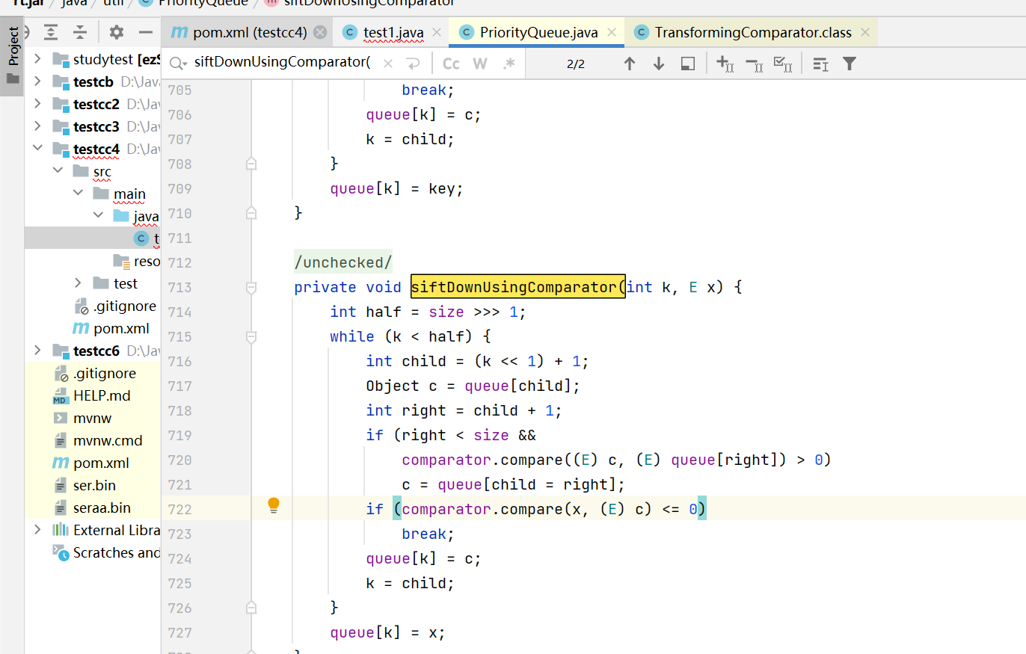Click fold end marker on line 708

251,163
